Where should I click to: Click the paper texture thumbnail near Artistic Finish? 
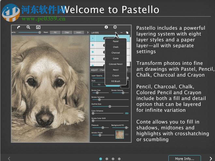120,135
